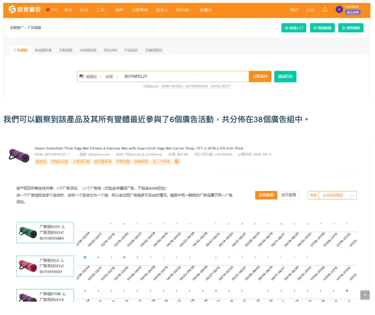The image size is (375, 315).
Task: Open 收藏夹 in the top navigation
Action: (x=206, y=10)
